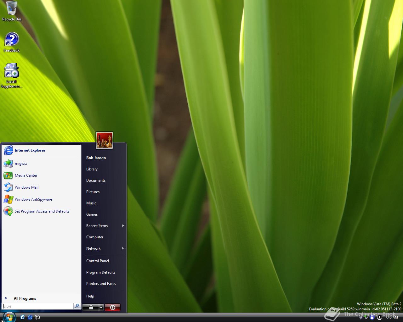Expand the Recent Items submenu arrow
This screenshot has height=322, width=403.
pyautogui.click(x=123, y=226)
